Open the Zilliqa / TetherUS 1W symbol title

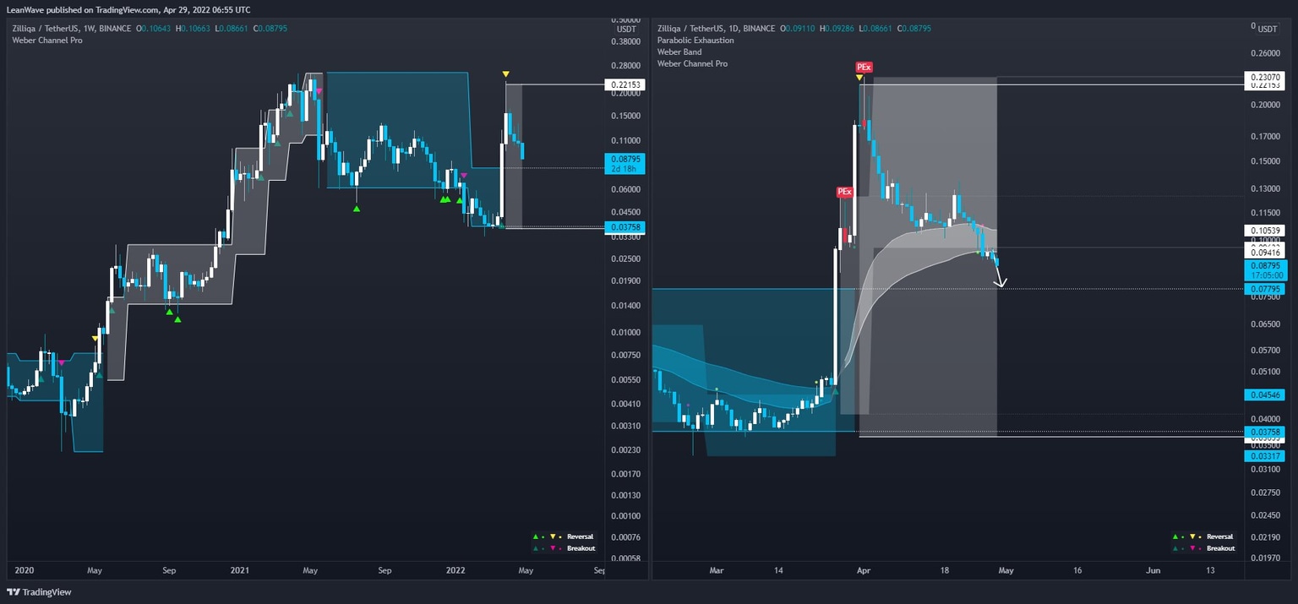pos(72,29)
